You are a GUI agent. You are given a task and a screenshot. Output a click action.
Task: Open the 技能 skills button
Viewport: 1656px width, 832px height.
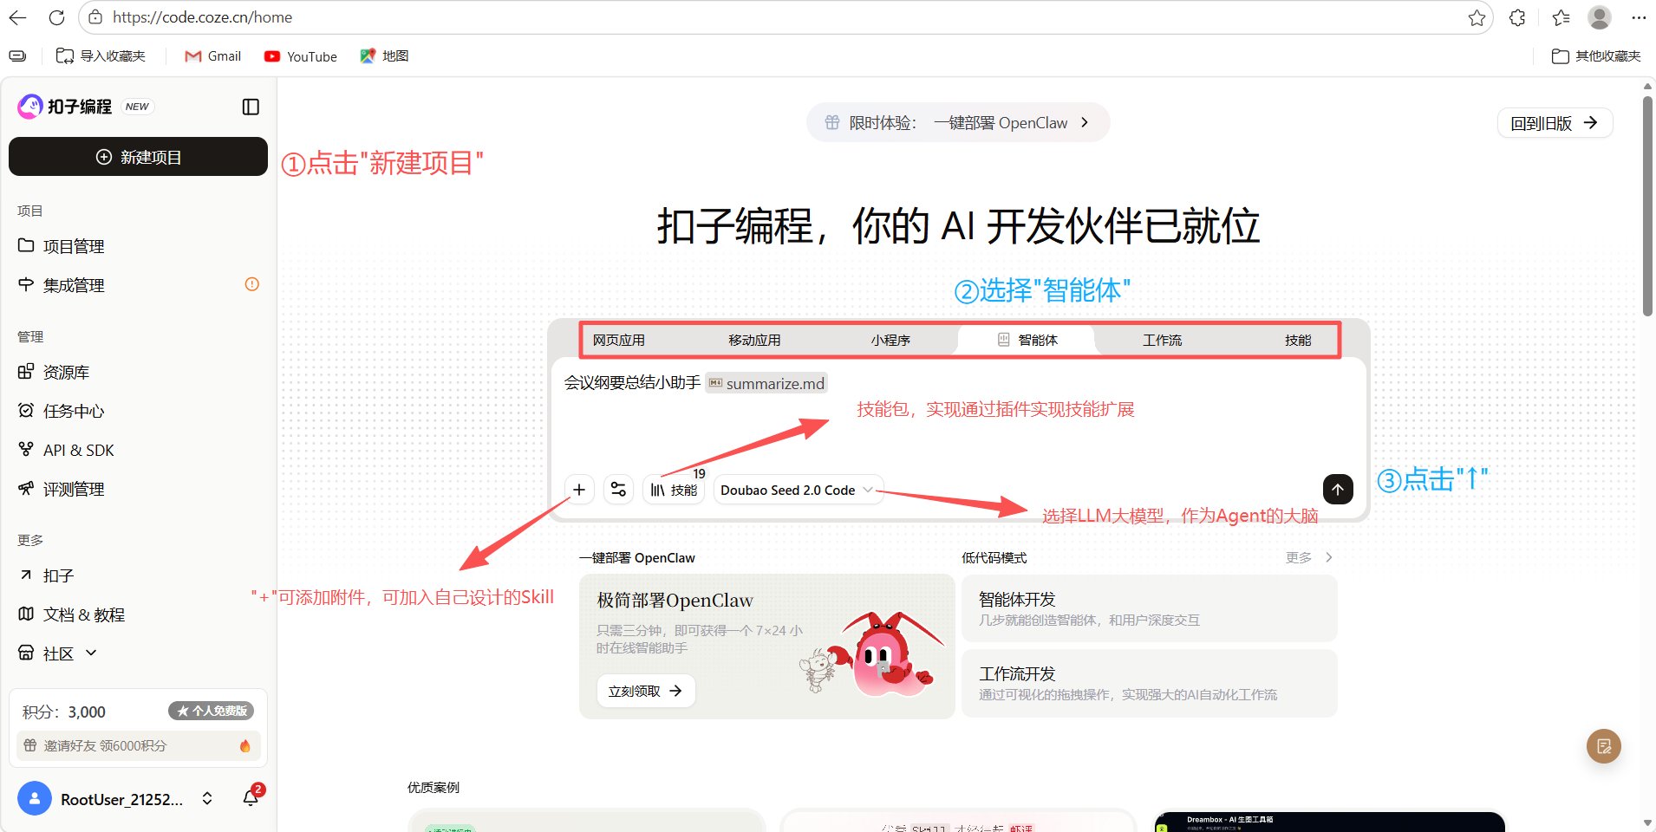(x=674, y=490)
